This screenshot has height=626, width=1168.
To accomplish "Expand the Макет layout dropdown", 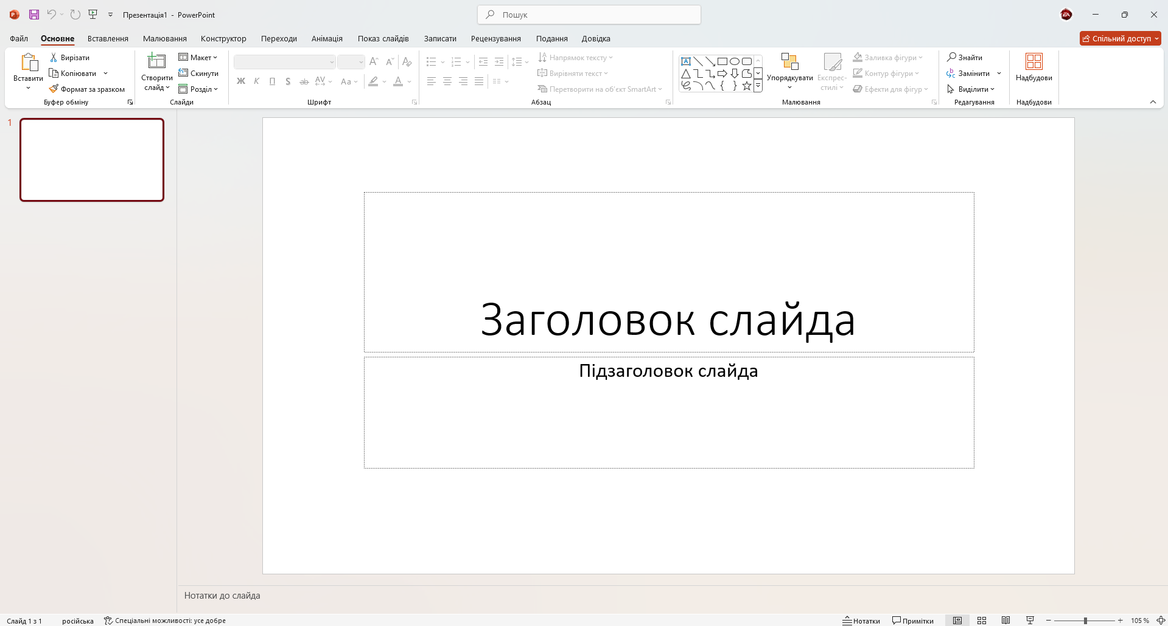I will click(x=198, y=58).
